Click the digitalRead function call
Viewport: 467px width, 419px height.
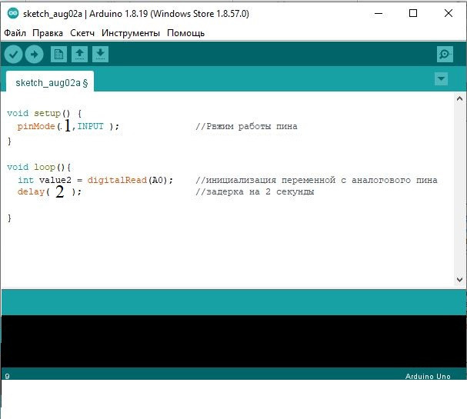pos(117,180)
